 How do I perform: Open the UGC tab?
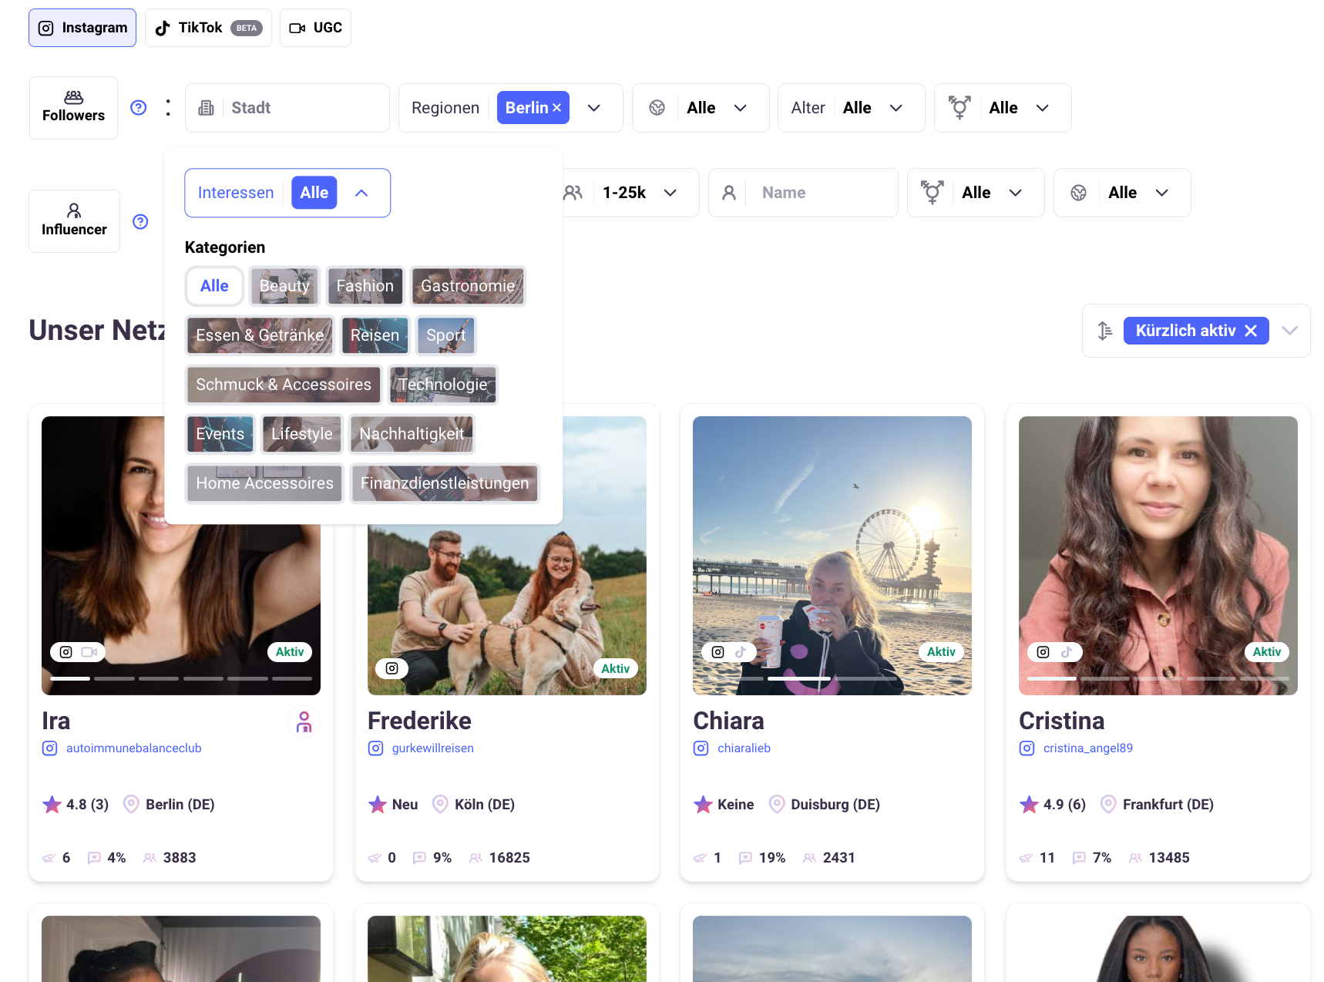coord(315,28)
